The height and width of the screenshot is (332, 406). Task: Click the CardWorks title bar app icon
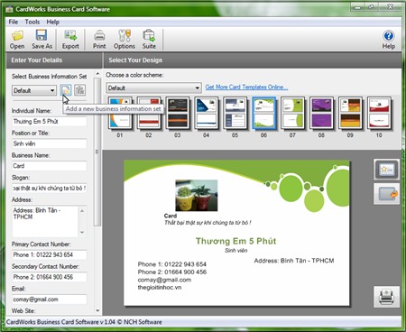pos(9,9)
